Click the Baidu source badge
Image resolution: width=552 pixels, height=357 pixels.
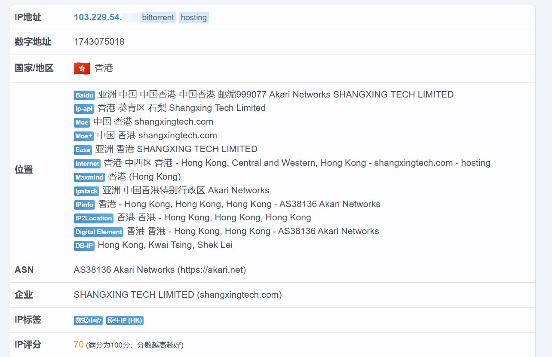(x=84, y=95)
